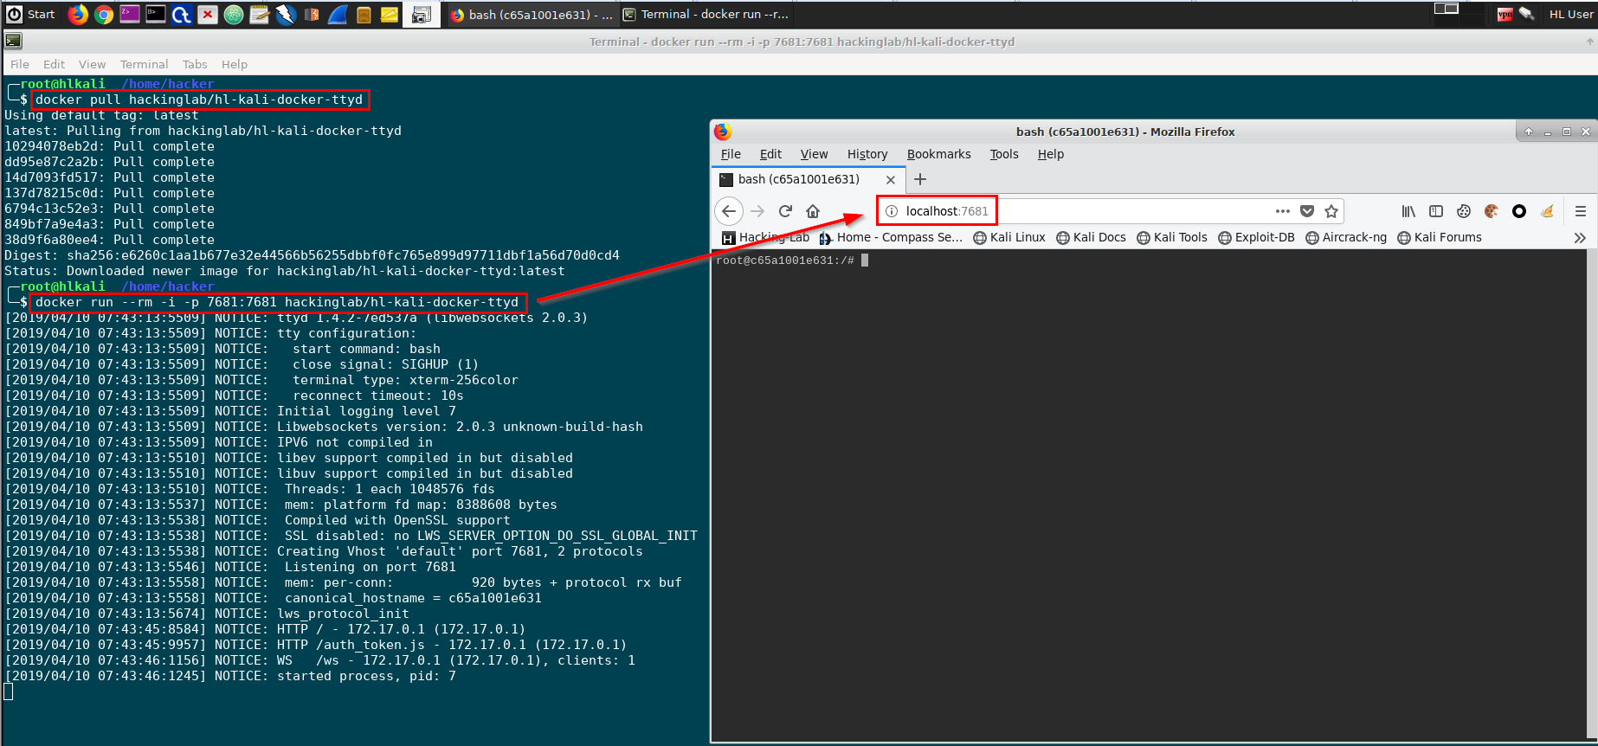Go to Firefox home page

pyautogui.click(x=813, y=211)
